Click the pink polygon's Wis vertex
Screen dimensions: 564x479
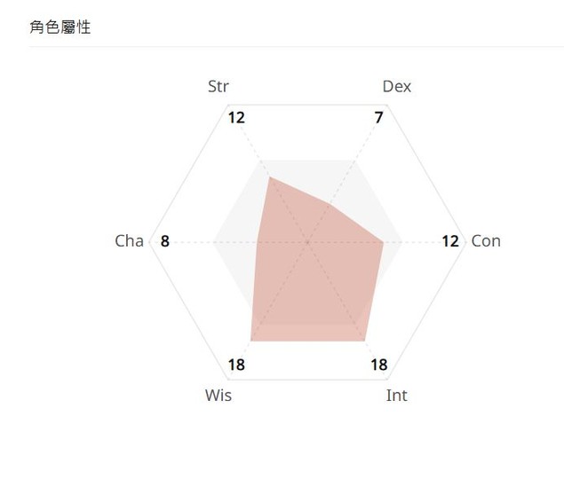(250, 341)
